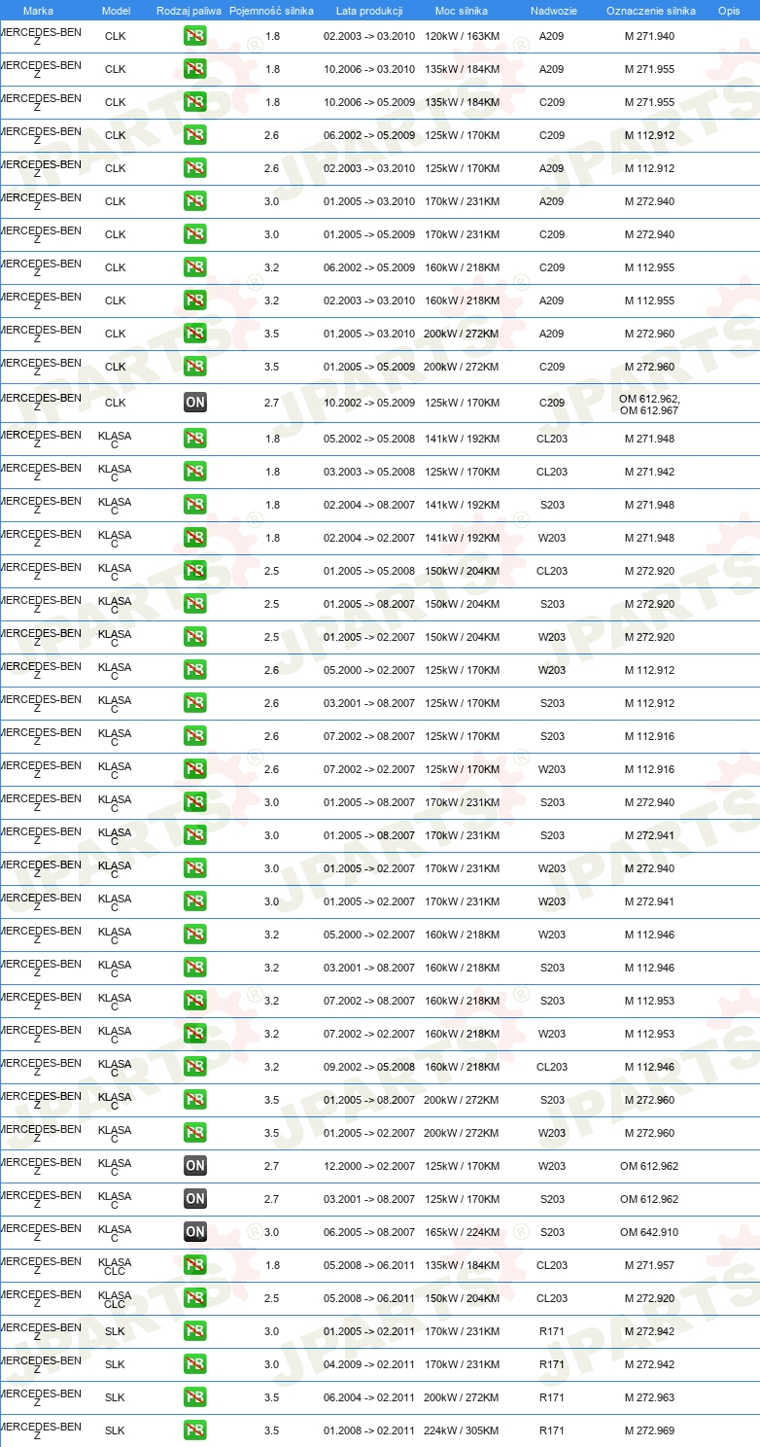Click the Moc silnika column header

(x=462, y=11)
